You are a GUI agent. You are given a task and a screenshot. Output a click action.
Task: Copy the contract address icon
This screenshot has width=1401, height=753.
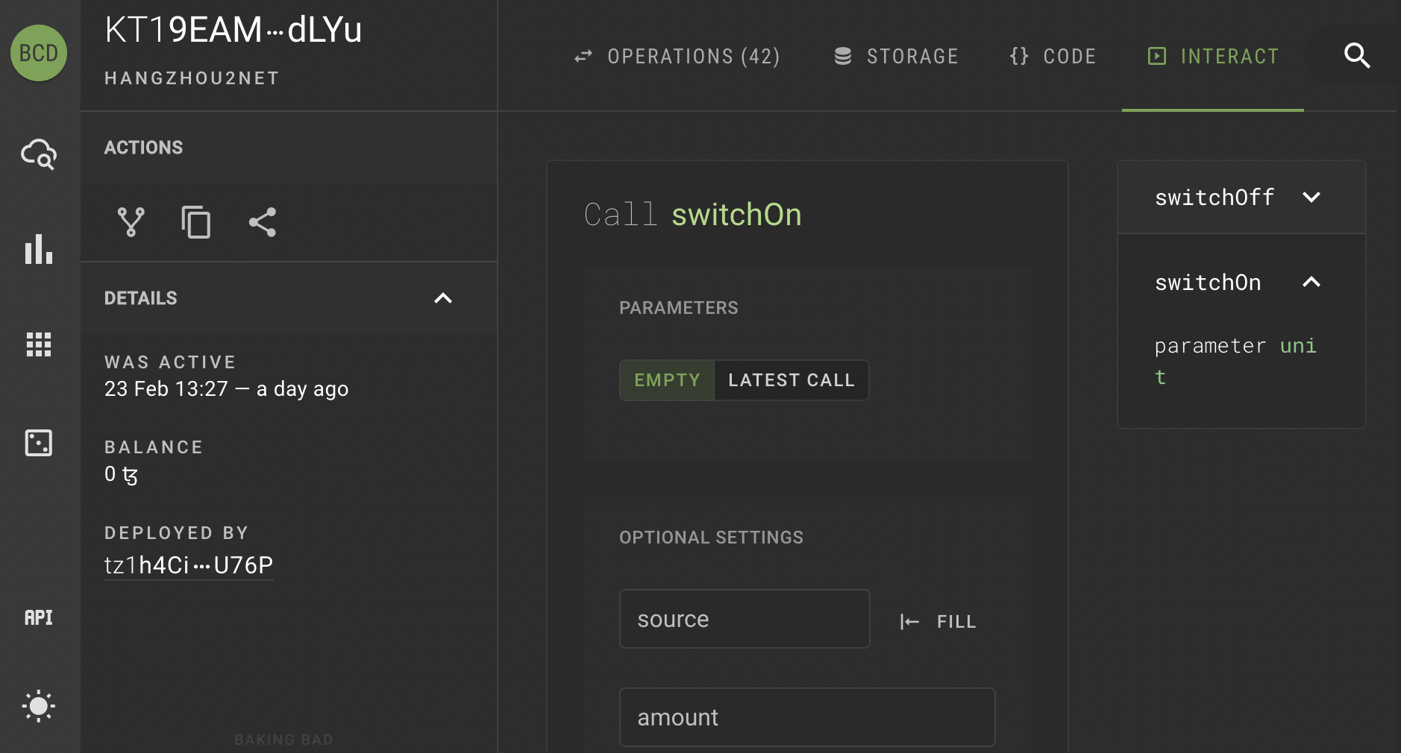tap(196, 222)
